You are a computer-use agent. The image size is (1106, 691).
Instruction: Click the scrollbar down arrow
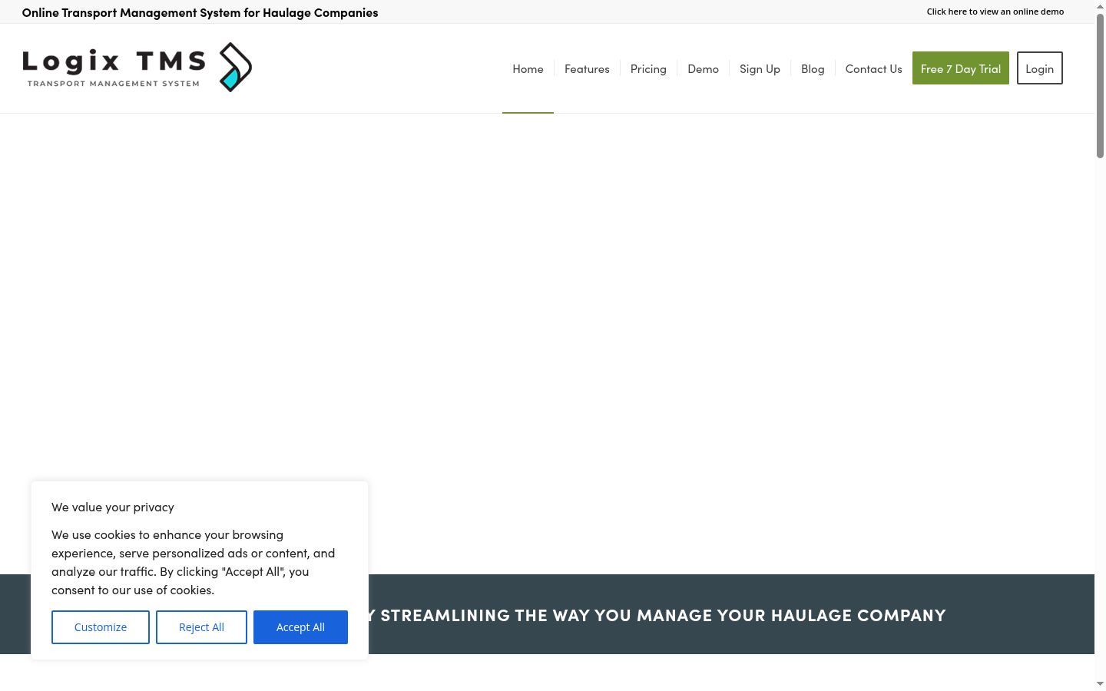point(1100,683)
